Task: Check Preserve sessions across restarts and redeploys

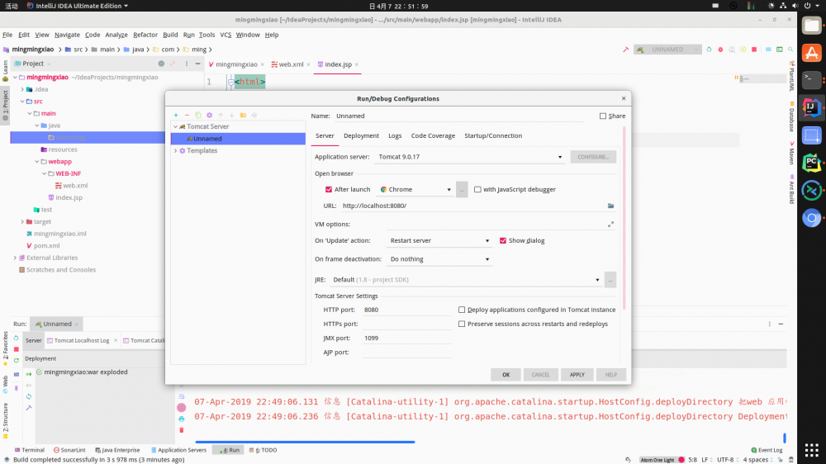Action: [x=462, y=324]
